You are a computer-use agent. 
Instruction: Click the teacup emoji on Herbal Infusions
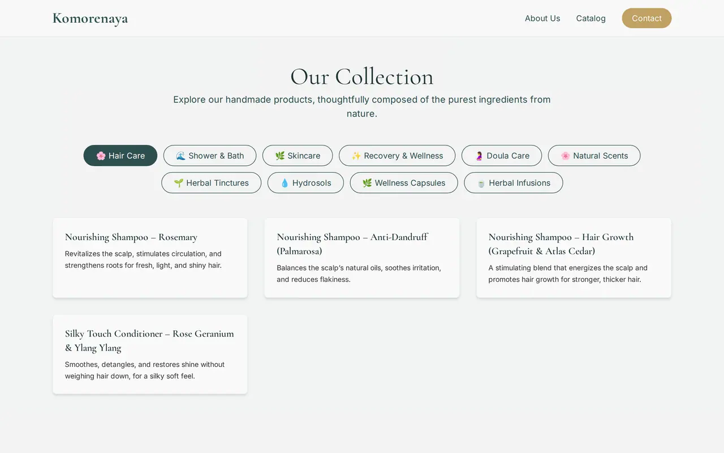click(x=481, y=183)
